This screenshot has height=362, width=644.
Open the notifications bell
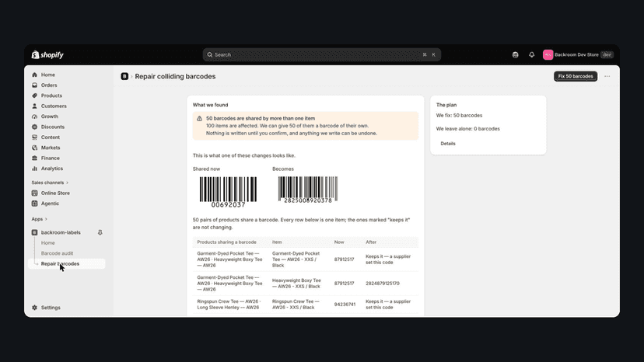click(x=531, y=54)
